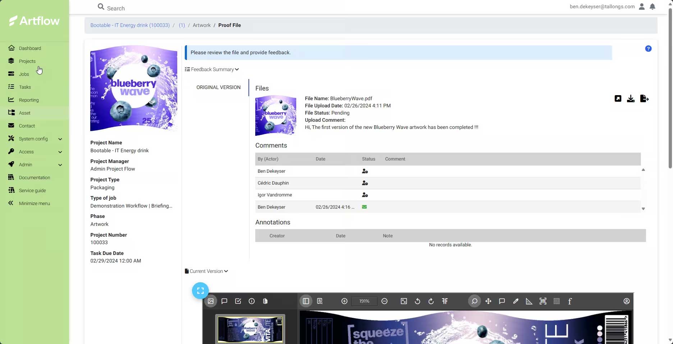Toggle the checklist panel in viewer
673x344 pixels.
pyautogui.click(x=238, y=301)
